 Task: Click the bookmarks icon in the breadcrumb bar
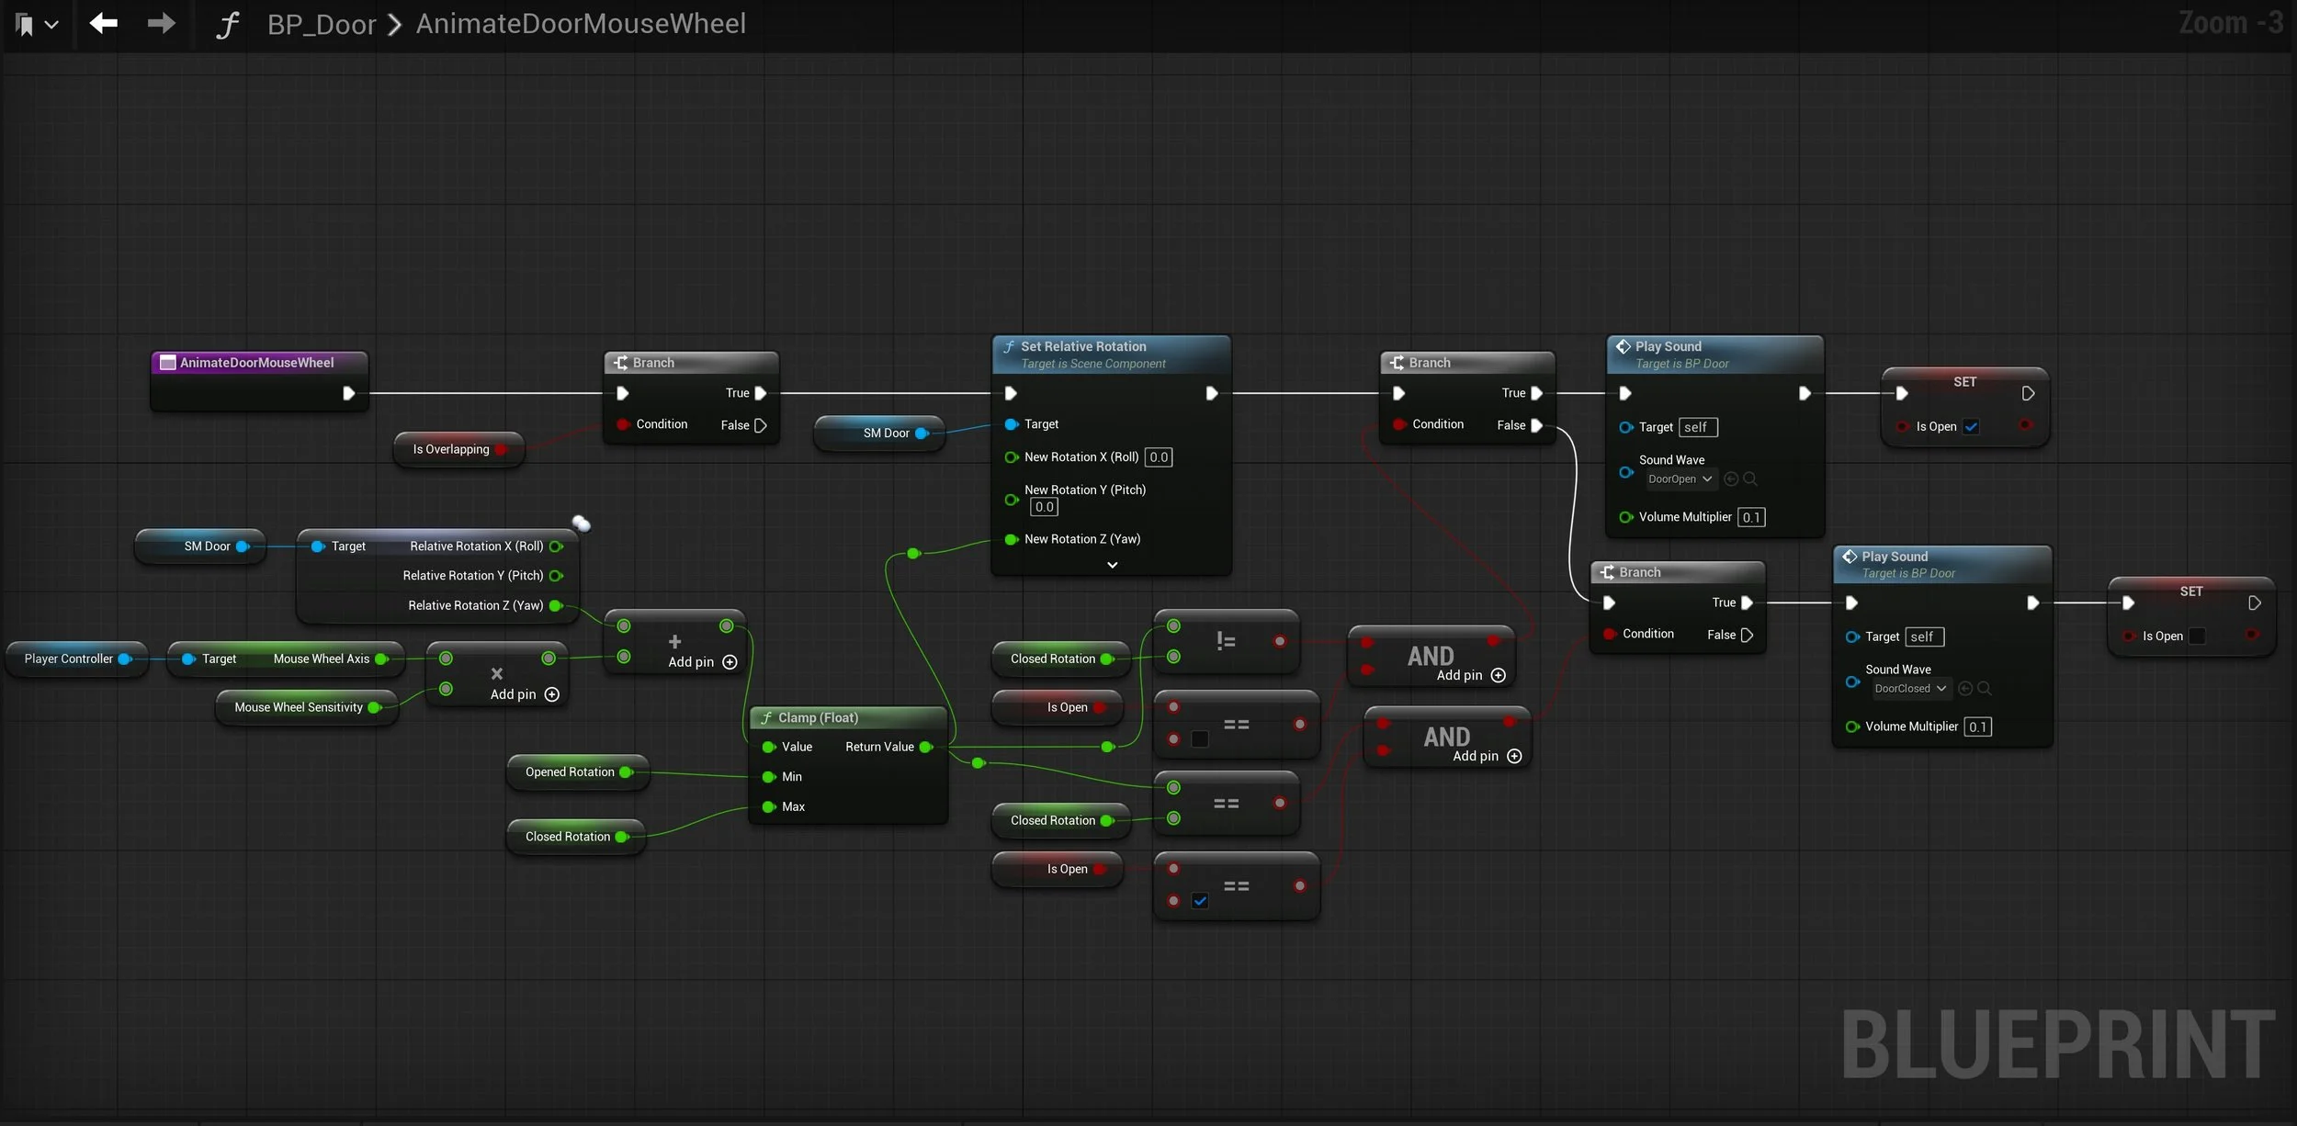[x=26, y=25]
